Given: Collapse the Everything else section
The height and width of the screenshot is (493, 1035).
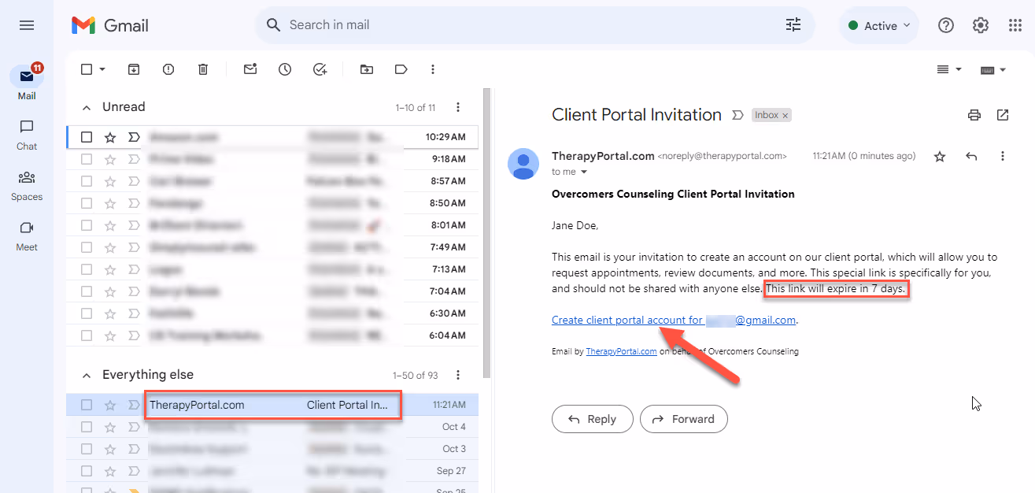Looking at the screenshot, I should point(86,374).
